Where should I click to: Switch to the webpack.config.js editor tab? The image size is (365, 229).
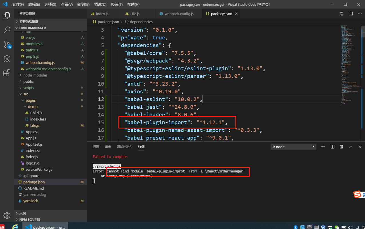pyautogui.click(x=178, y=14)
